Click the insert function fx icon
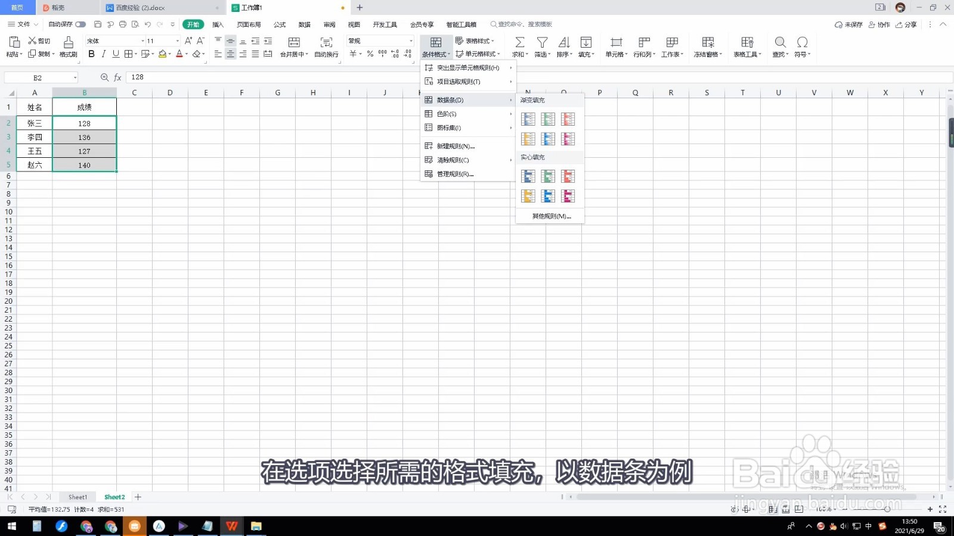Viewport: 954px width, 536px height. pyautogui.click(x=117, y=77)
